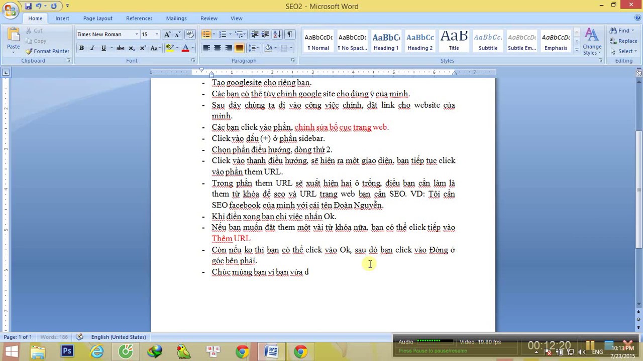This screenshot has width=643, height=361.
Task: Toggle Italic formatting
Action: [92, 48]
